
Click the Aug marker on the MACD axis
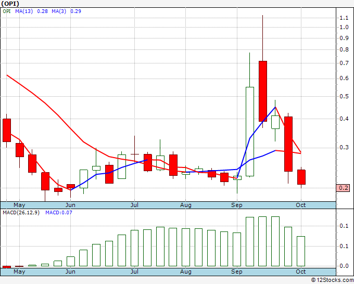(x=185, y=272)
